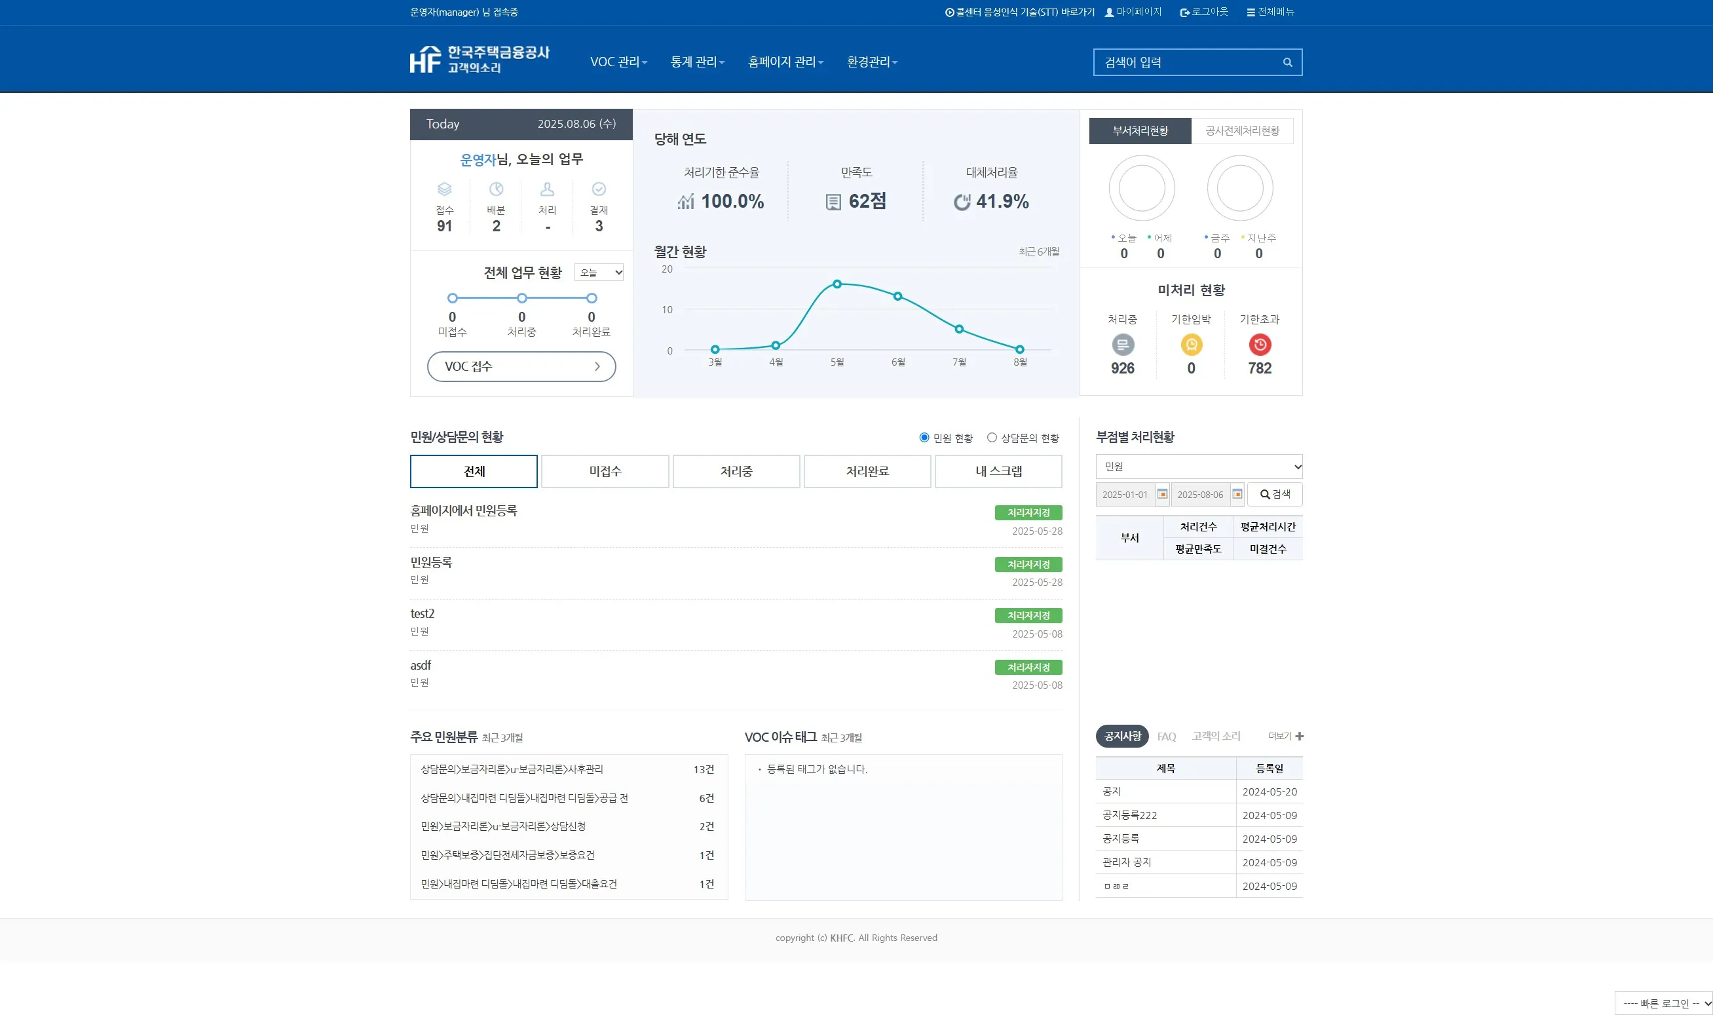Expand the VOC 관리 menu
Viewport: 1713px width, 1015px height.
[618, 62]
